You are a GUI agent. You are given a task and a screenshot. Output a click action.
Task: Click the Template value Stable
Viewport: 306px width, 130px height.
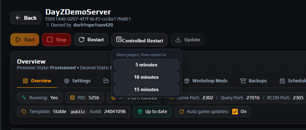(60, 112)
